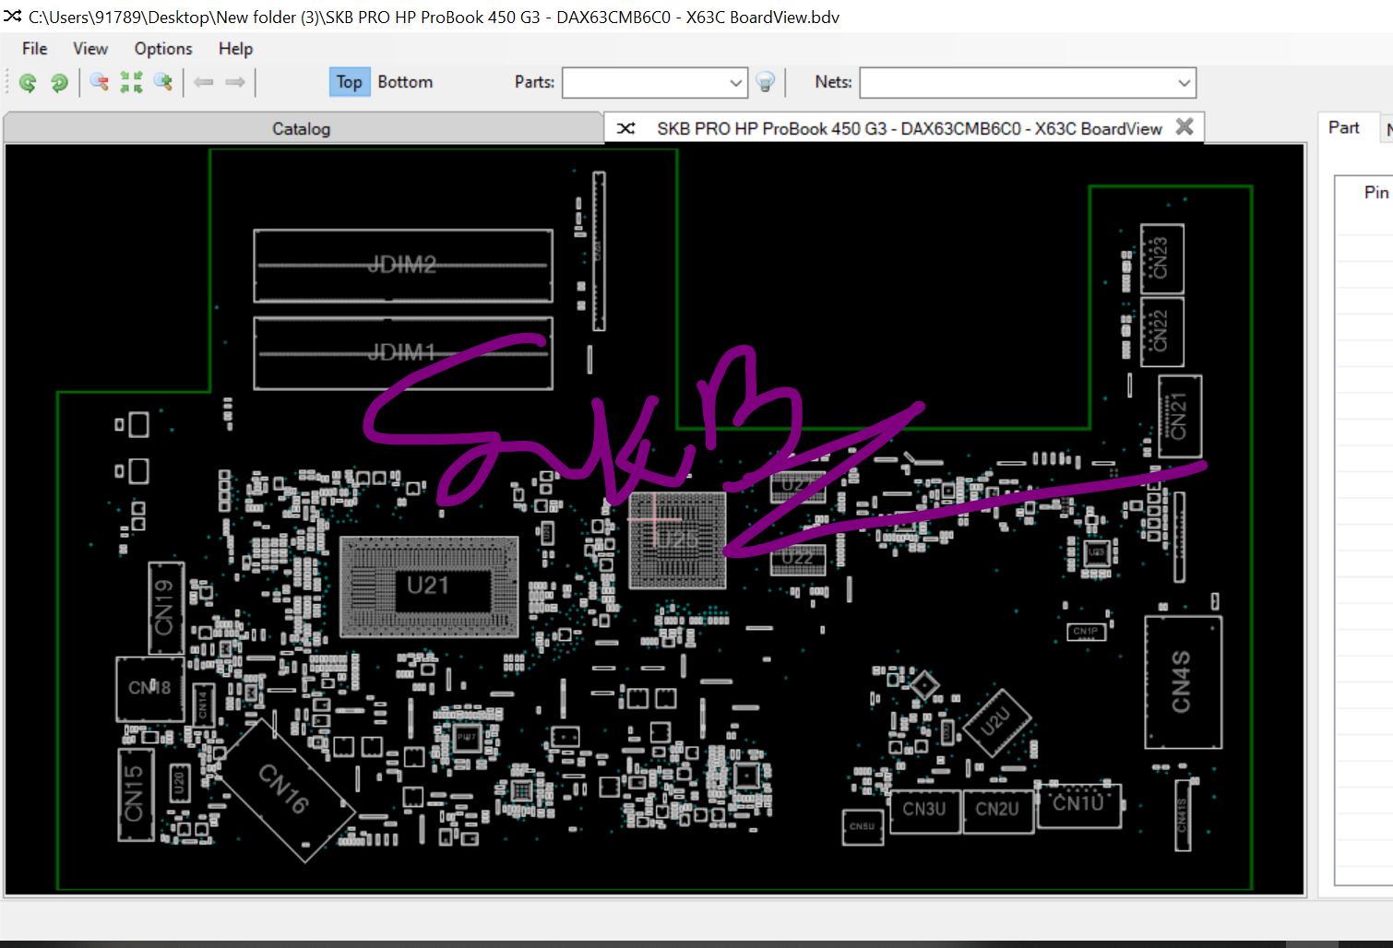Go forward with the right arrow
The image size is (1393, 948).
click(x=235, y=83)
